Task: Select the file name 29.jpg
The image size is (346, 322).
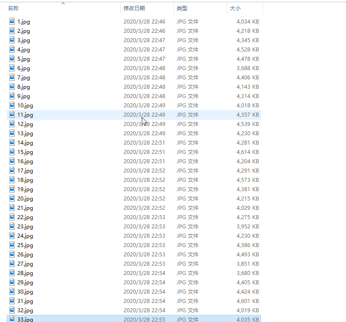Action: coord(25,283)
